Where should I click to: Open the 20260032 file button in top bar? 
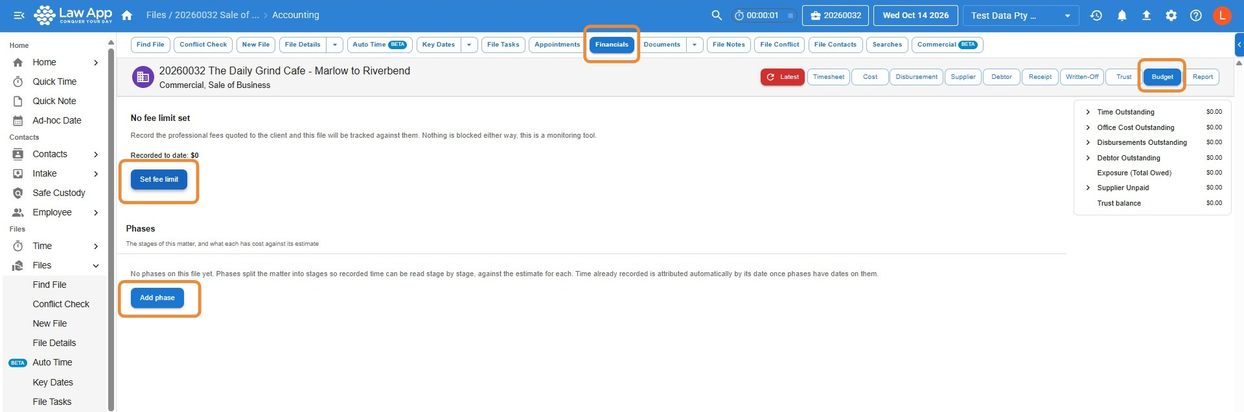[x=835, y=16]
